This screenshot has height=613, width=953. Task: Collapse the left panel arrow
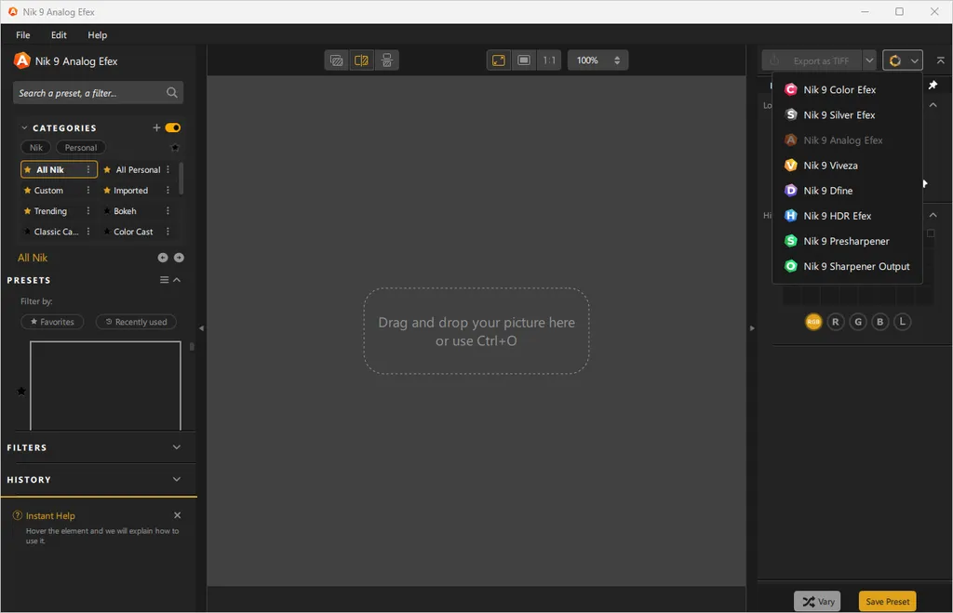[x=201, y=328]
